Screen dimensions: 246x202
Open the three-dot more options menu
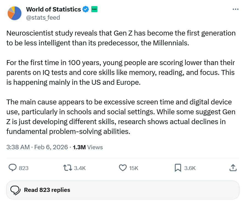(x=235, y=9)
